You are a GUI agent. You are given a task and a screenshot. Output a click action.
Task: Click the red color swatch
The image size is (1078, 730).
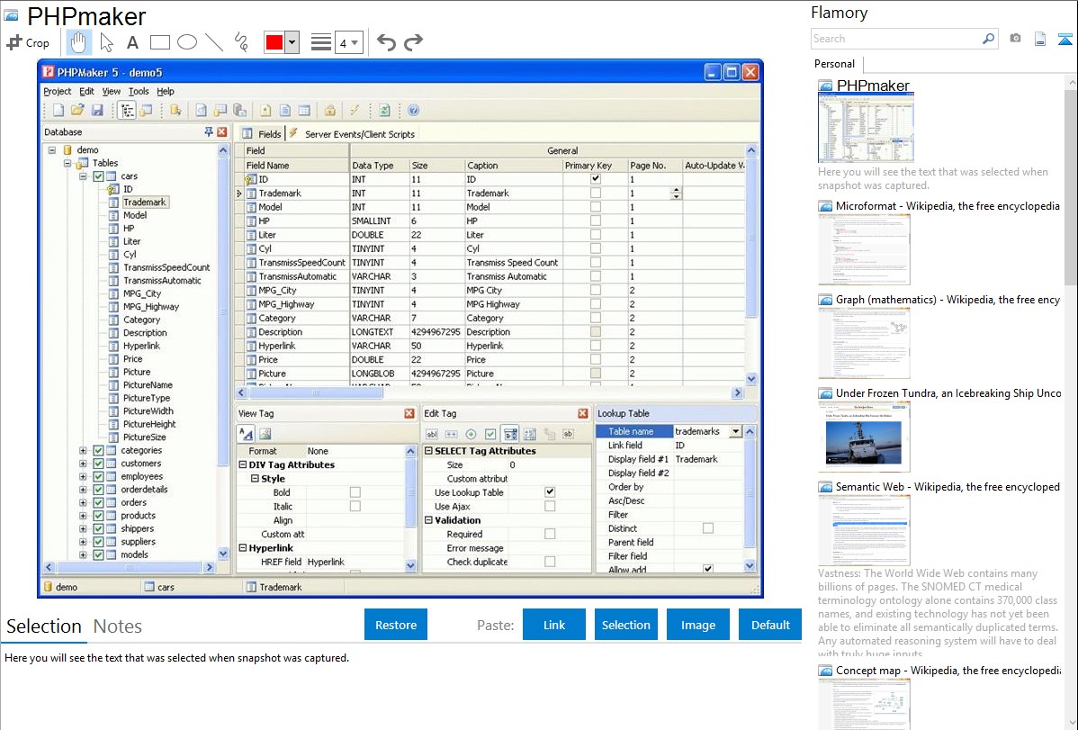(x=274, y=42)
